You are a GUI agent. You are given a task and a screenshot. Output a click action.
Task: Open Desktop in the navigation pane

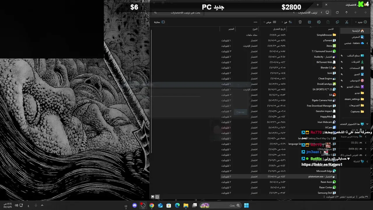355,55
